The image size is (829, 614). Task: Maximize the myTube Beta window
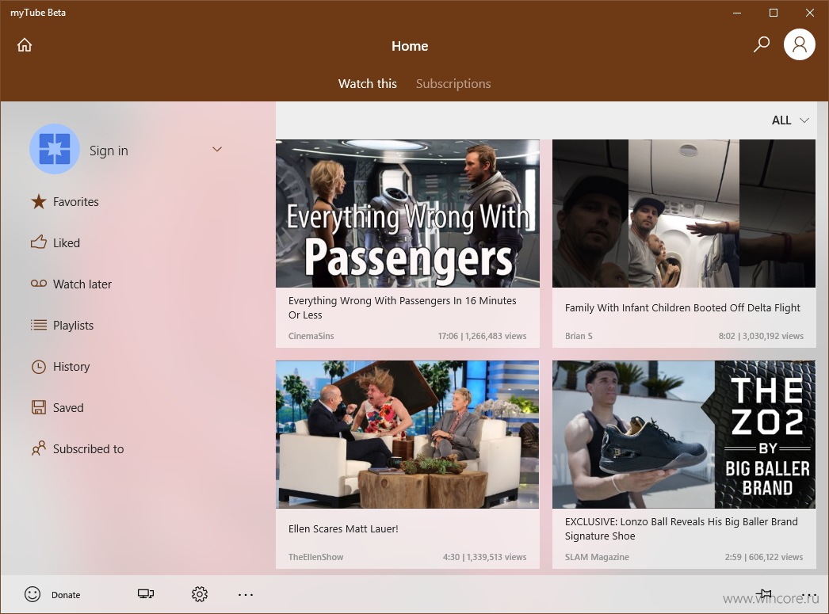click(773, 13)
